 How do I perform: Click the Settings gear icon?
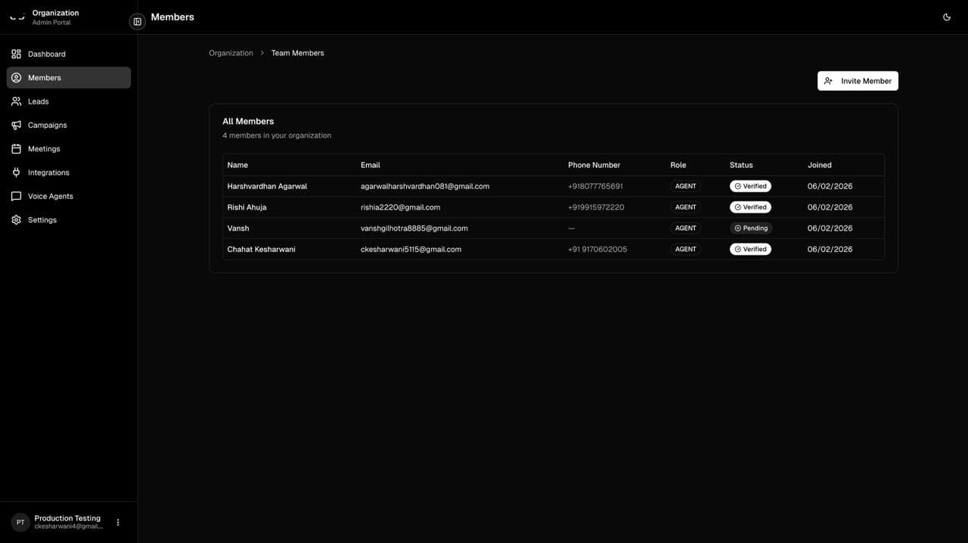tap(16, 220)
